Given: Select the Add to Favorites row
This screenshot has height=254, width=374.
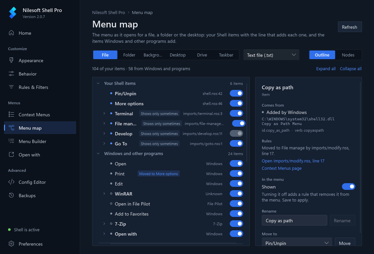Looking at the screenshot, I should (171, 214).
